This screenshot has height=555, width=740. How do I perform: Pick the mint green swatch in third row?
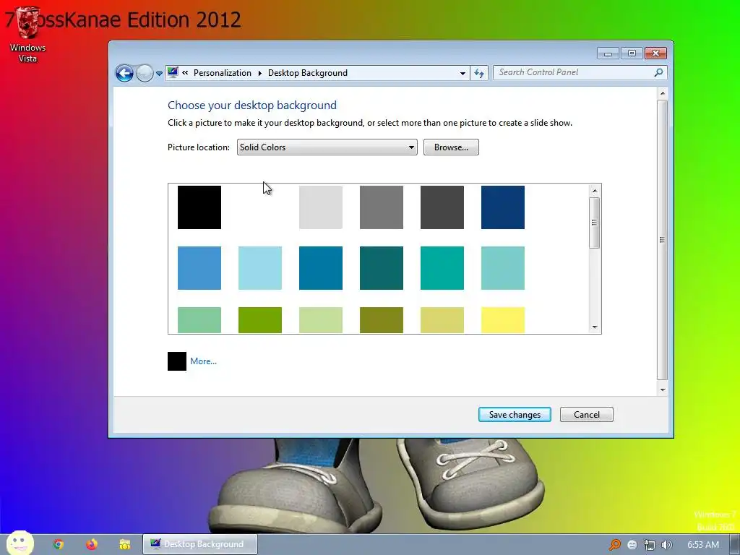pos(199,320)
